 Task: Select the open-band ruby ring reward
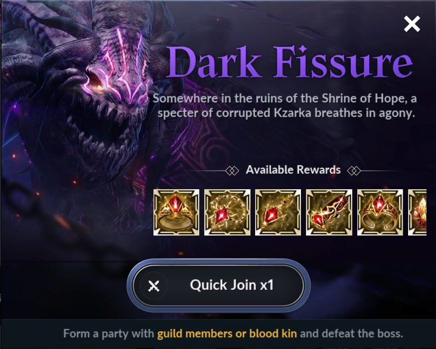380,212
